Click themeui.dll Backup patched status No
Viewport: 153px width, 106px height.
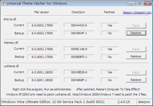[x=110, y=57]
